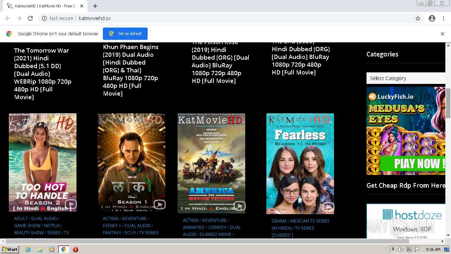Open Too Hot To Handle Season 2 poster
Image resolution: width=451 pixels, height=254 pixels.
[x=43, y=162]
